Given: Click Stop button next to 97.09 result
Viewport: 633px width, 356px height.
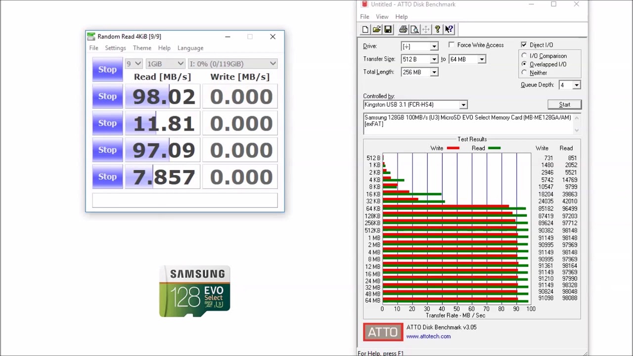Looking at the screenshot, I should click(x=107, y=150).
